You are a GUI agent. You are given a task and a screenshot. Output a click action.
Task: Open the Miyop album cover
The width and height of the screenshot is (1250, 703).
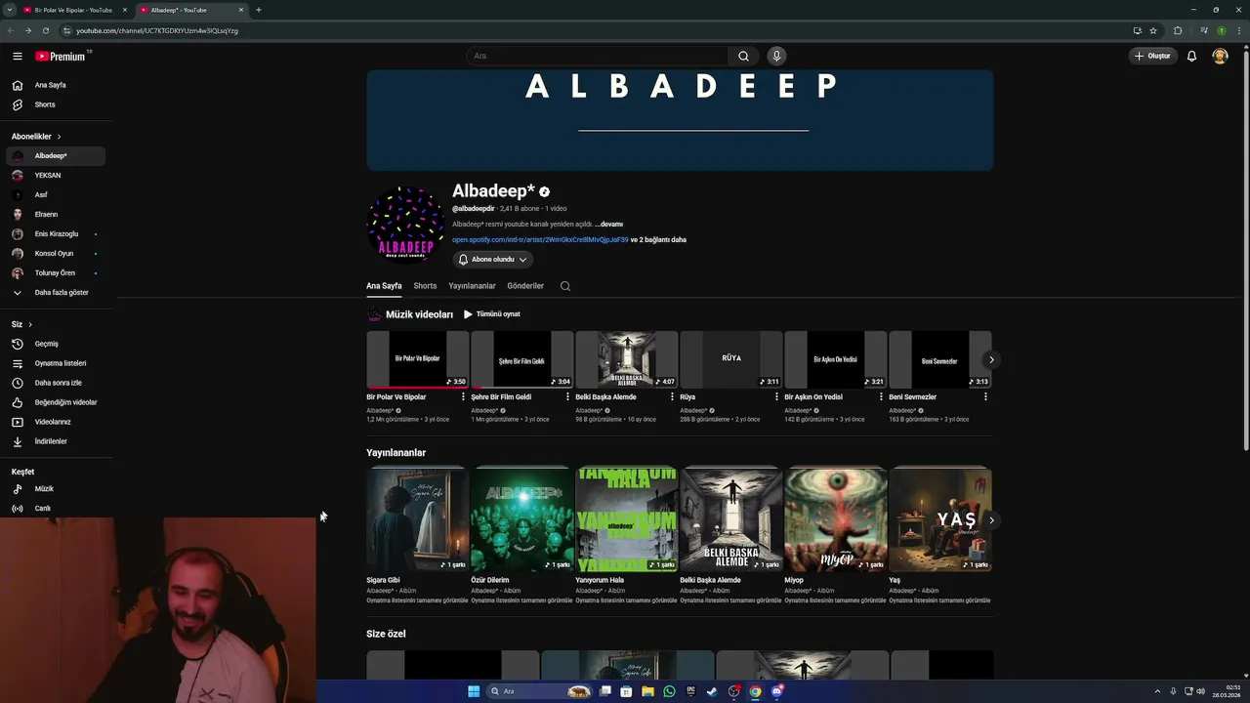[x=835, y=519]
